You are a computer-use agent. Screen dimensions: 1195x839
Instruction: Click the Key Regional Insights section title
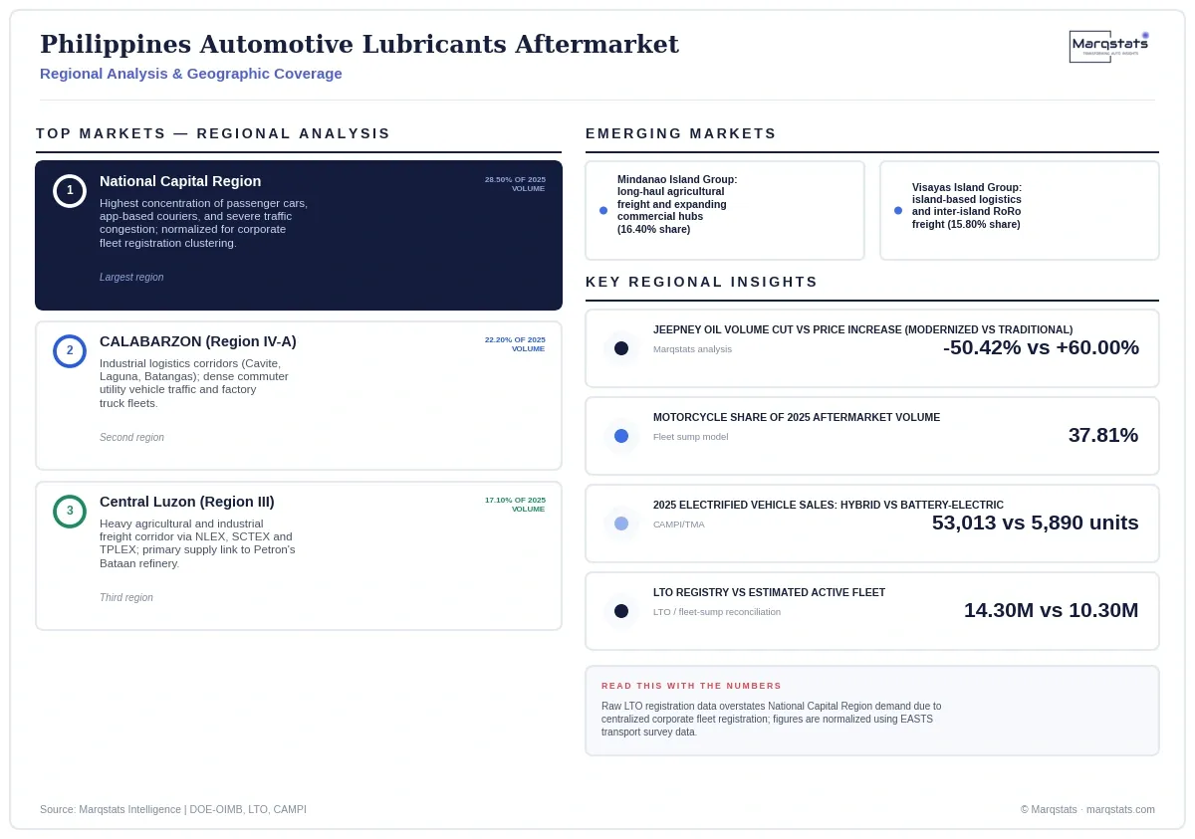[702, 282]
